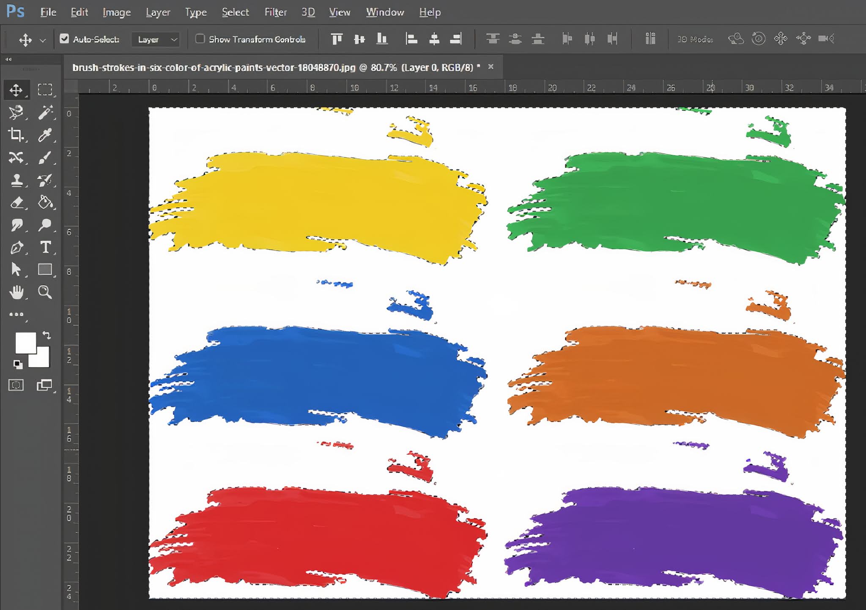This screenshot has width=866, height=610.
Task: Align right edges
Action: (456, 39)
